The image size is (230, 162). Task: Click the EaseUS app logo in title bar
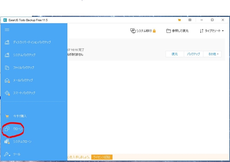click(x=5, y=20)
